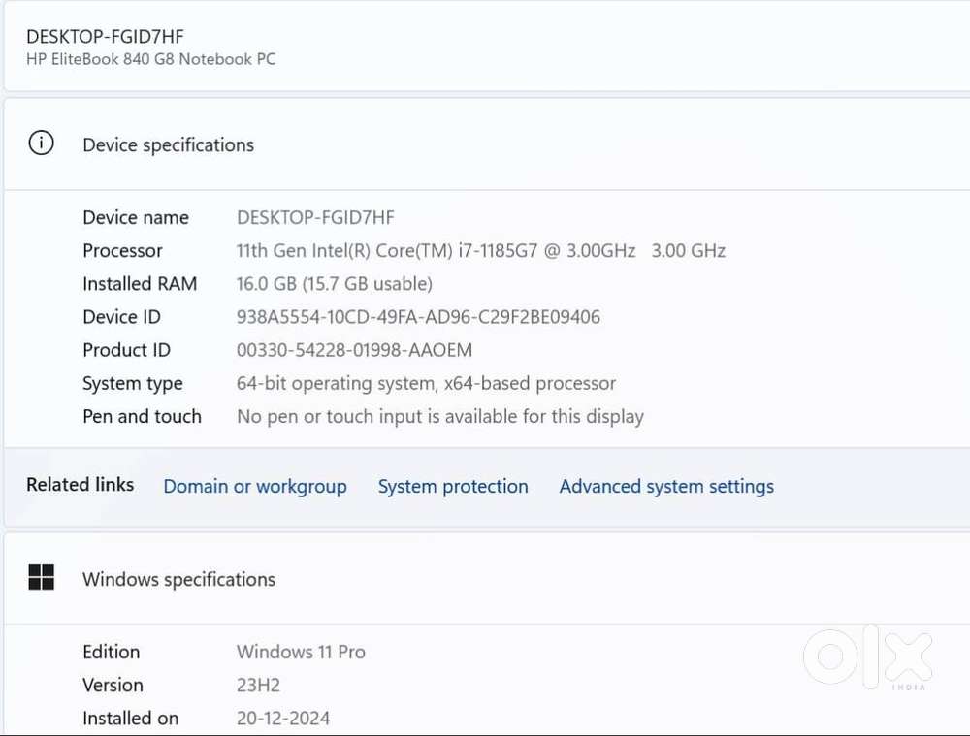Select the Processor specification value
This screenshot has width=970, height=736.
(481, 250)
